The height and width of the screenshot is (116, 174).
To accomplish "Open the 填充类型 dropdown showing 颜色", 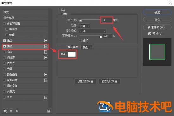I will click(x=86, y=47).
